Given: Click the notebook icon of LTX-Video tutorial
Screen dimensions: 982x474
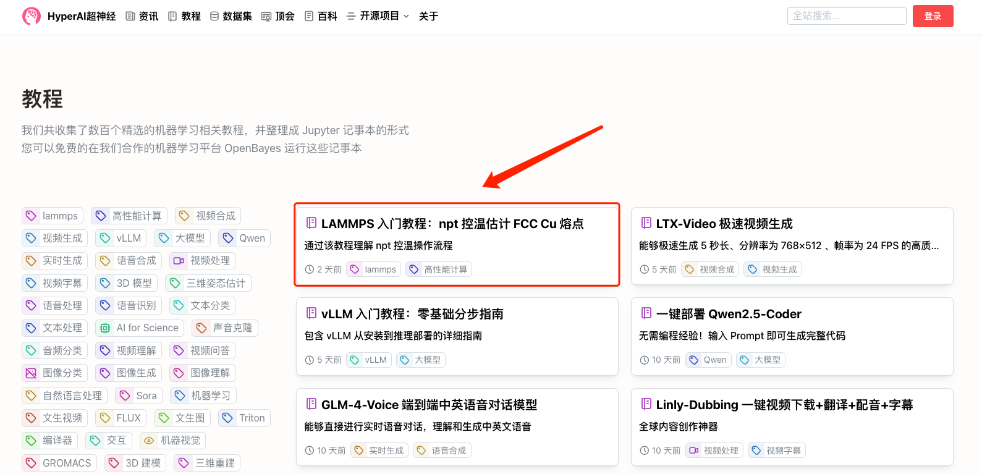Looking at the screenshot, I should point(646,223).
